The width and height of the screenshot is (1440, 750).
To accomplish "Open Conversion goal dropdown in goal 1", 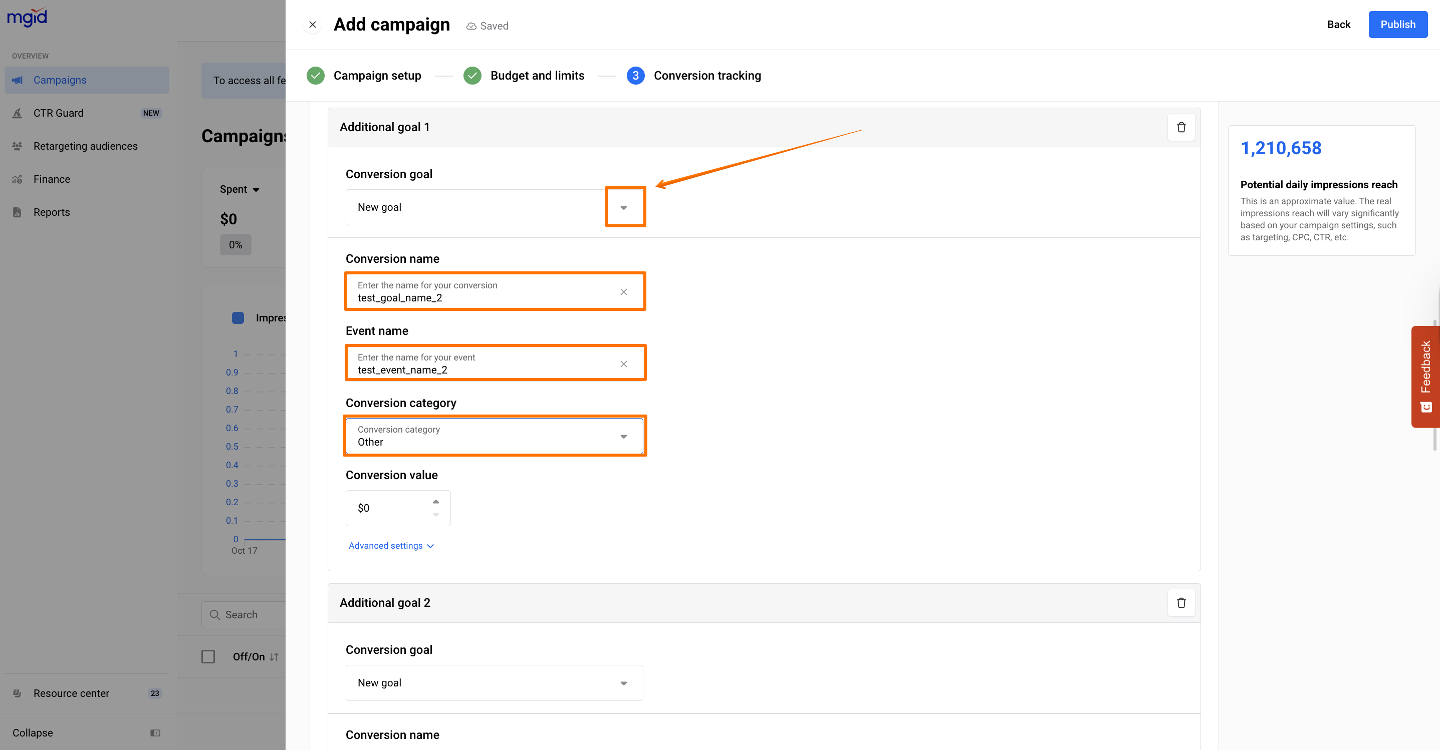I will (x=624, y=207).
